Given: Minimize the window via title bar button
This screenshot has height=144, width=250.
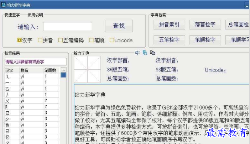Looking at the screenshot, I should (247, 5).
